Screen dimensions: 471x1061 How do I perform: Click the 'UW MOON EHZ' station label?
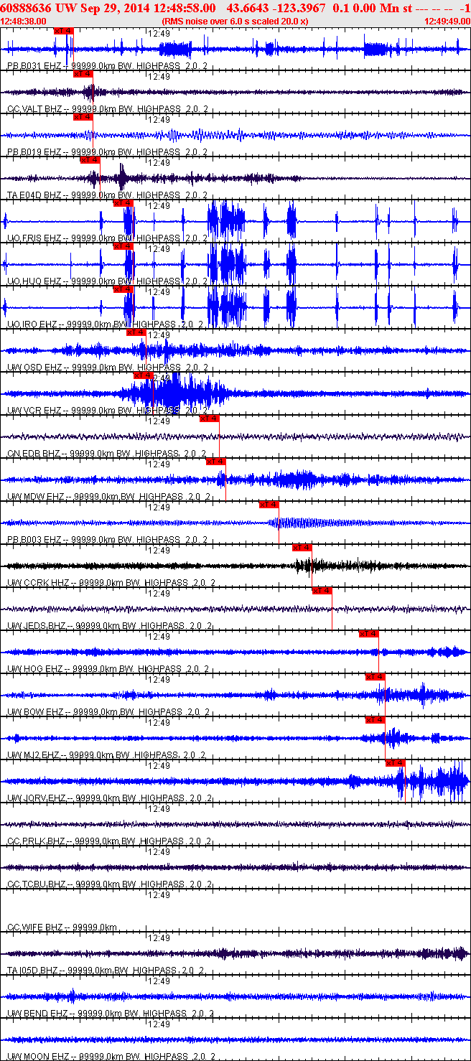[x=38, y=1057]
